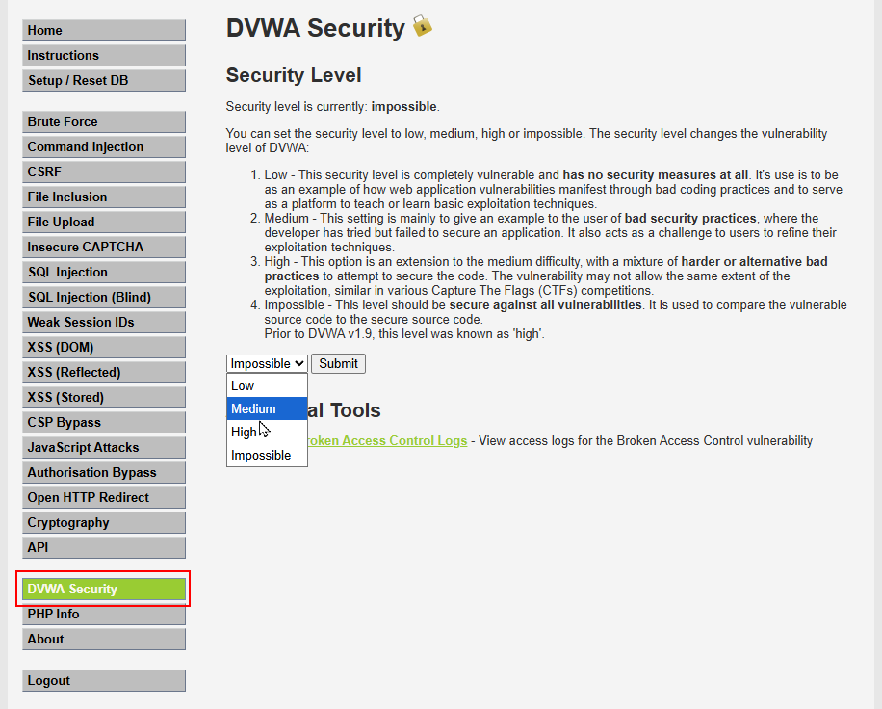
Task: Select the highlighted DVWA Security item
Action: [104, 590]
